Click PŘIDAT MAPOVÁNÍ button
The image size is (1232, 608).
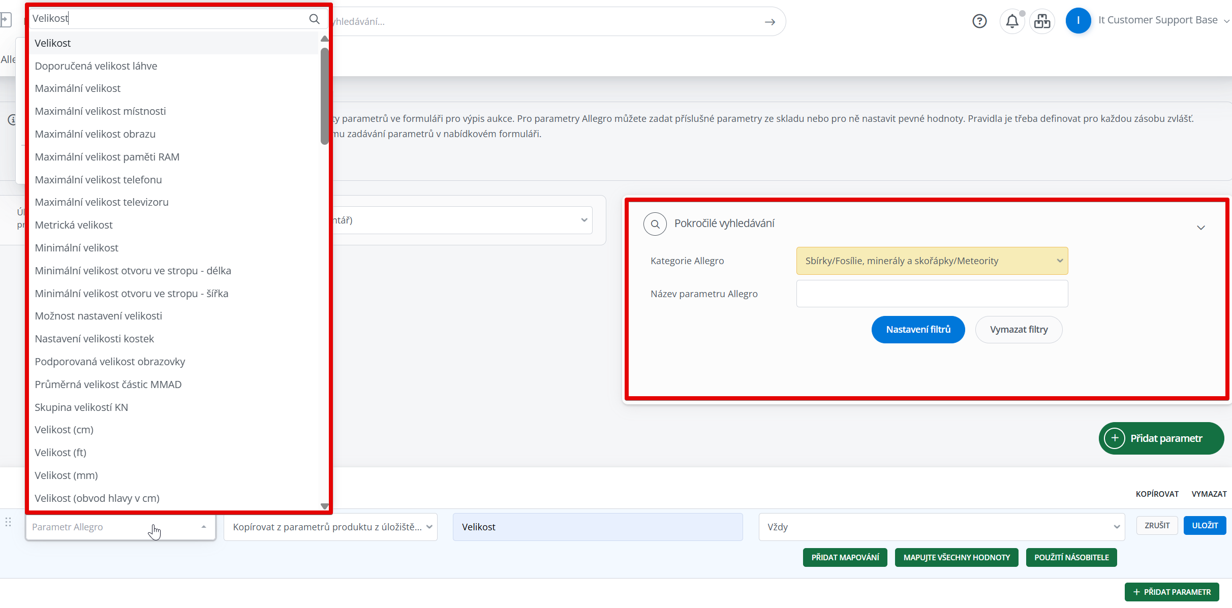coord(845,558)
